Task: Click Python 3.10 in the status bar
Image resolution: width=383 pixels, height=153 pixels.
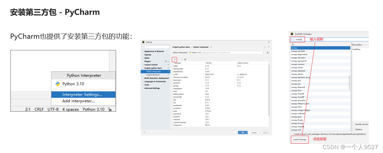Action: tap(93, 109)
